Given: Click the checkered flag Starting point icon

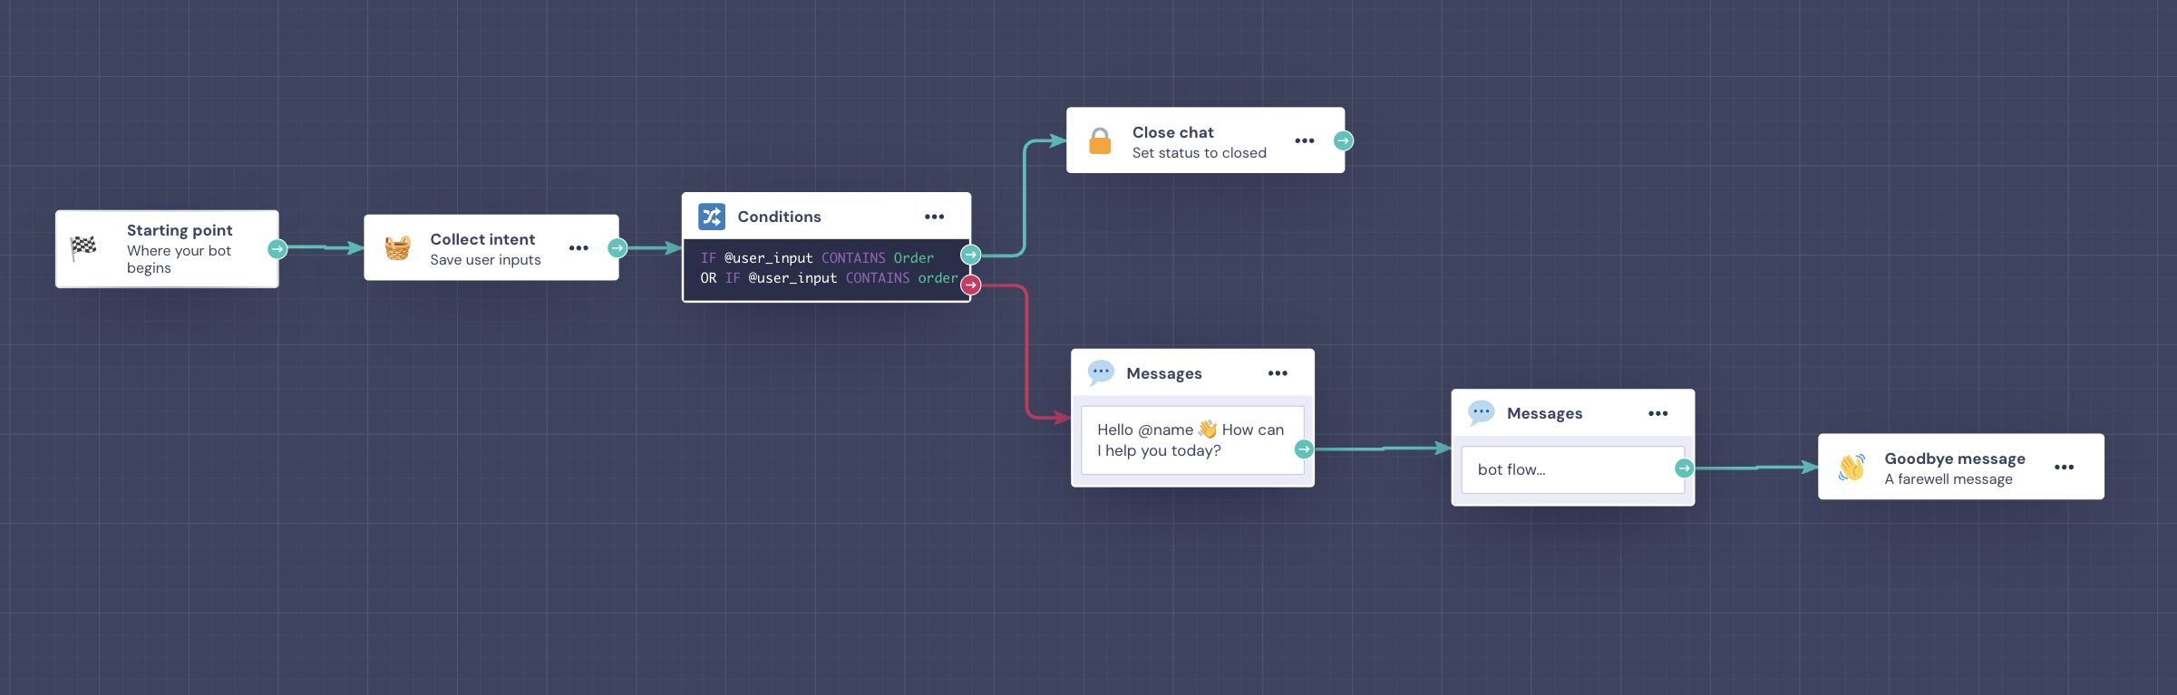Looking at the screenshot, I should coord(83,246).
